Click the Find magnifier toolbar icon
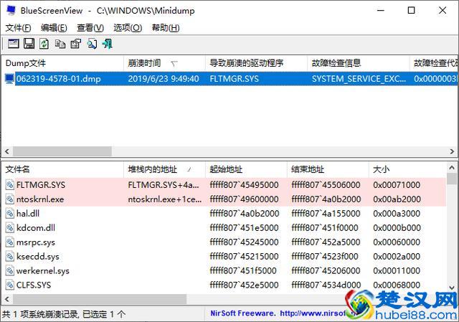The image size is (459, 322). coord(92,44)
